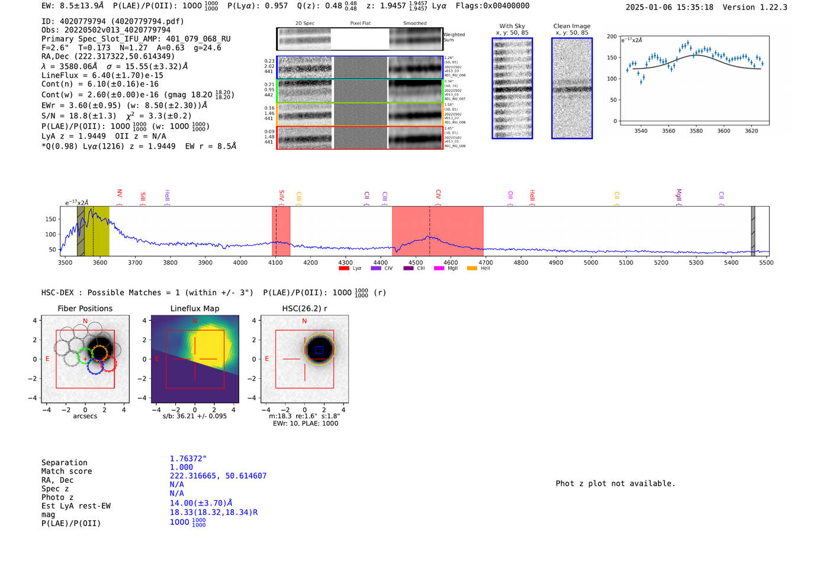This screenshot has height=564, width=829.
Task: Click the Est LyA rest-EW value 14.00(±3.70)Å
Action: (x=201, y=503)
